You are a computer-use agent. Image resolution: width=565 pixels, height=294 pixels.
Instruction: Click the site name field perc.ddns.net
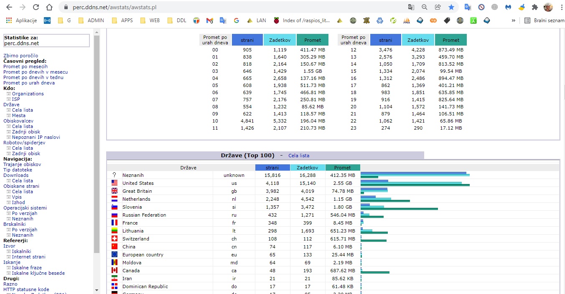click(46, 41)
